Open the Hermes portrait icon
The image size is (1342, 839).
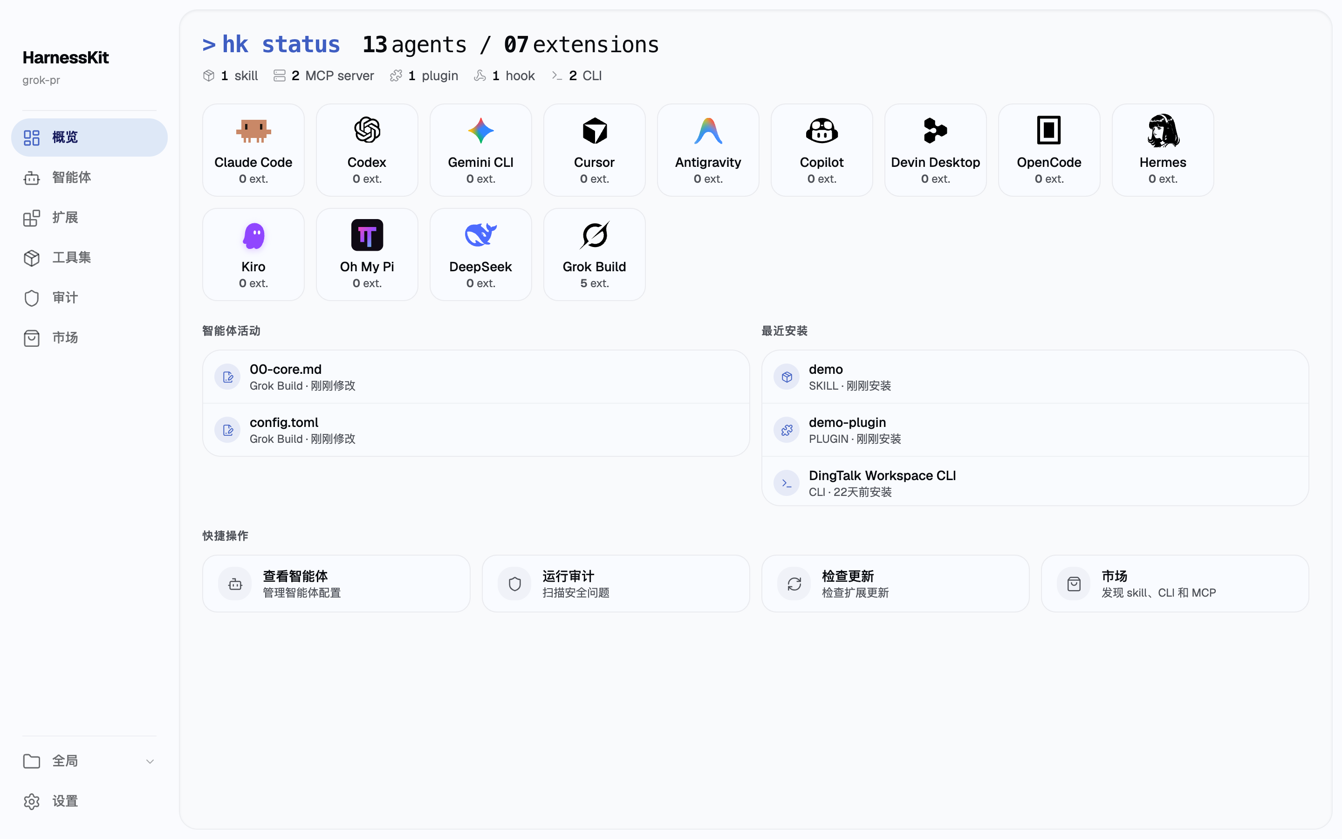(1163, 131)
